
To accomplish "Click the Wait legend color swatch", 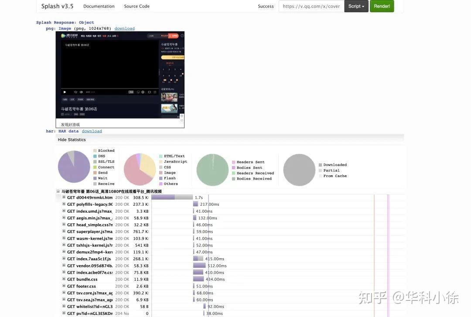I will pos(95,178).
